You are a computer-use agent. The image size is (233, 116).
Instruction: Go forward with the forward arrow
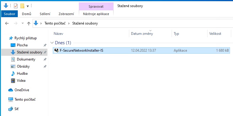(16, 23)
